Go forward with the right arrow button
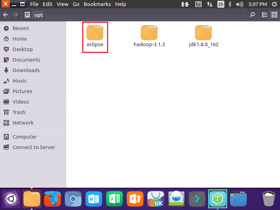The height and width of the screenshot is (210, 280). point(15,15)
